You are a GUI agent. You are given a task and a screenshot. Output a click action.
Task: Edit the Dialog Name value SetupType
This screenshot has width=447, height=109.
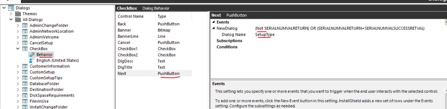click(265, 34)
